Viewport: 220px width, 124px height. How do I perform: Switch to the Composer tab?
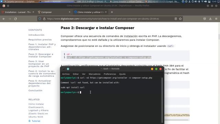coord(54,12)
